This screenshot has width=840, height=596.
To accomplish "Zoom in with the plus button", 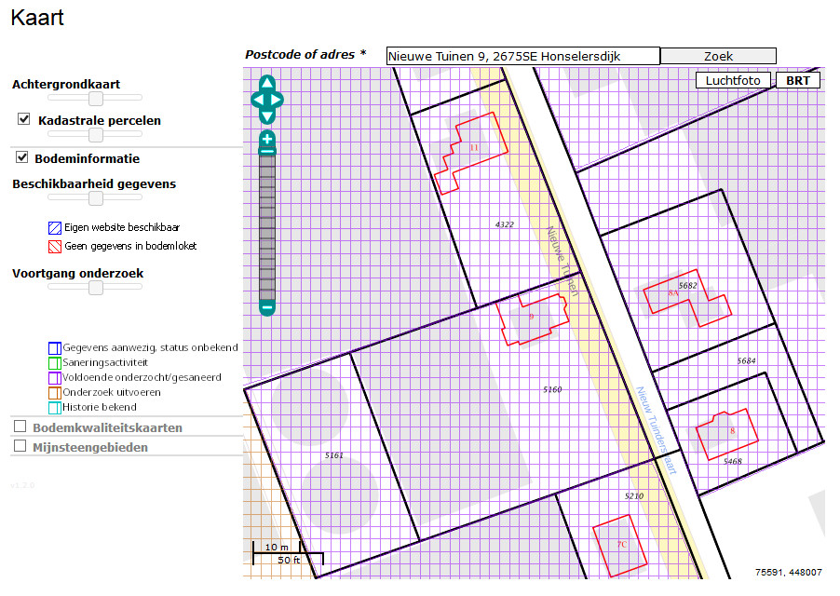I will 267,140.
